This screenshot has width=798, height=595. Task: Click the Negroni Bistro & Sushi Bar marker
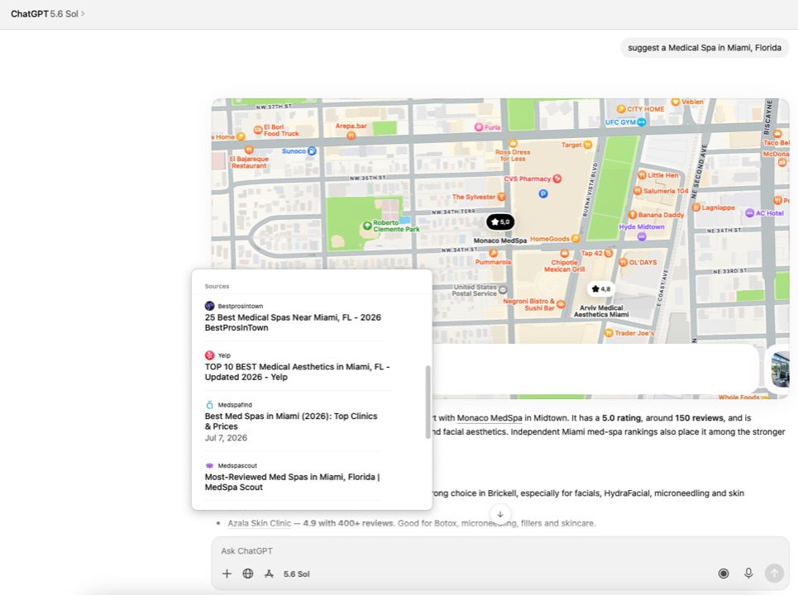point(561,305)
